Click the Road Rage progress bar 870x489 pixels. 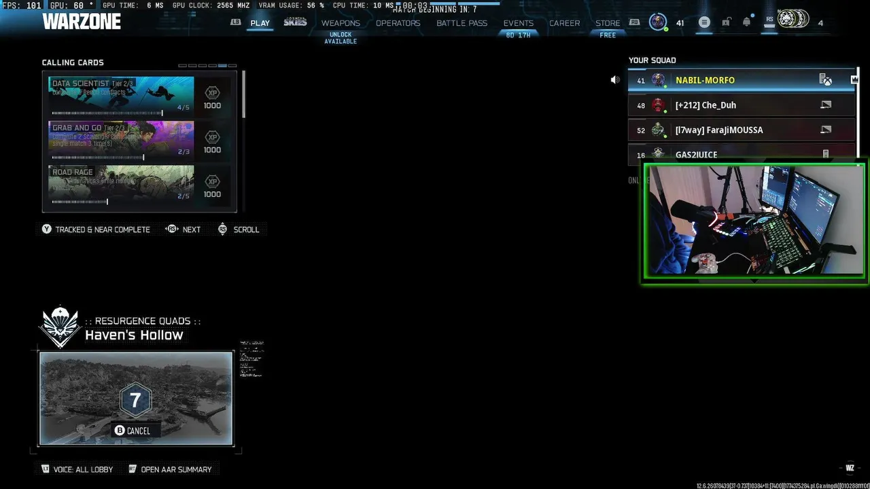pyautogui.click(x=80, y=201)
